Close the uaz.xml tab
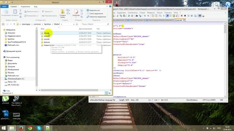 tap(184, 20)
